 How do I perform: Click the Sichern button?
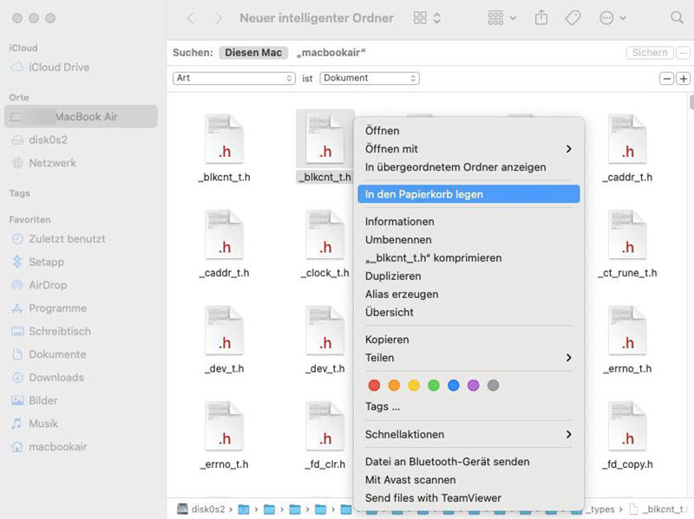[x=650, y=53]
